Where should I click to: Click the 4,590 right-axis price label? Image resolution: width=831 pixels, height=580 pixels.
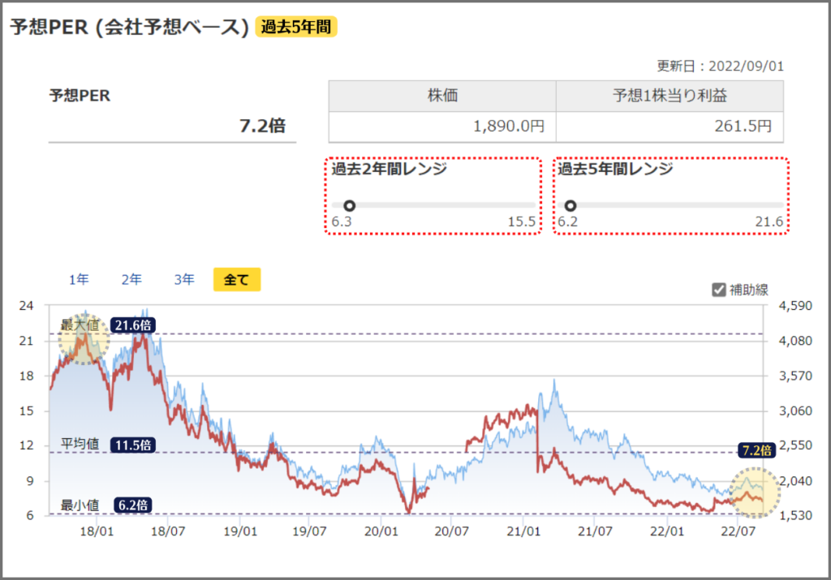[795, 306]
